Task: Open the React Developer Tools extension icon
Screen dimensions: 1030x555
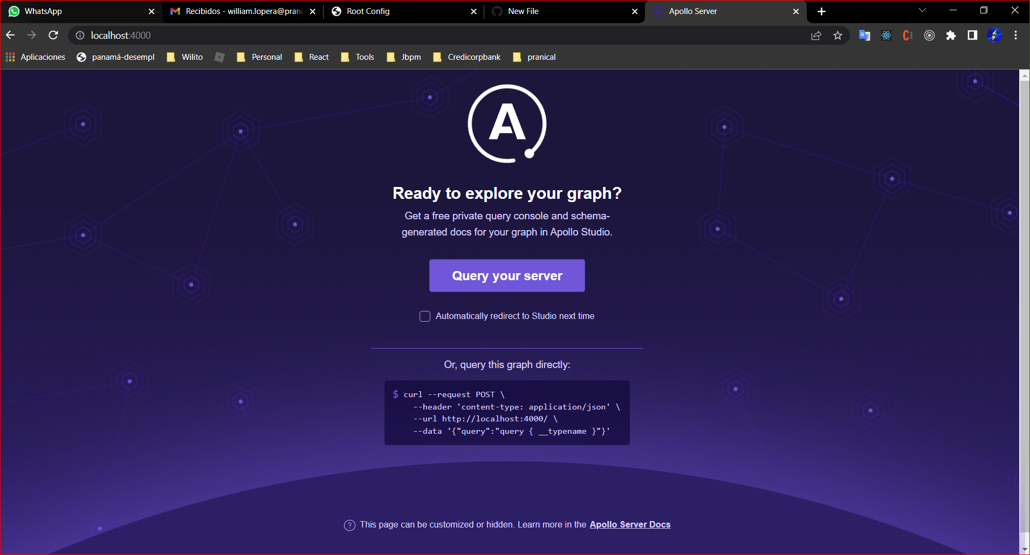Action: click(886, 36)
